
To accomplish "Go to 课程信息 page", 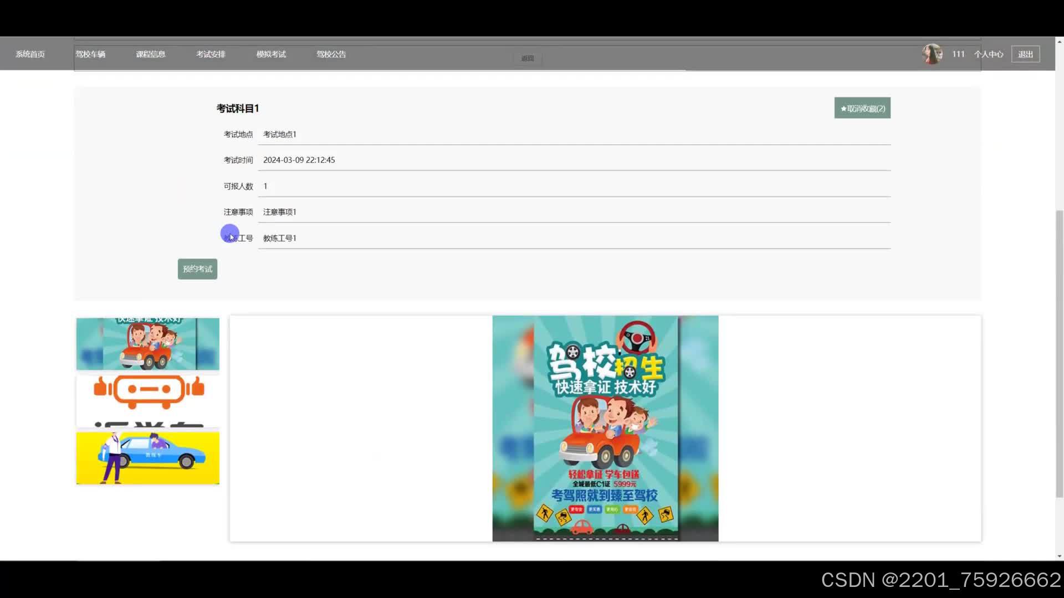I will (151, 54).
